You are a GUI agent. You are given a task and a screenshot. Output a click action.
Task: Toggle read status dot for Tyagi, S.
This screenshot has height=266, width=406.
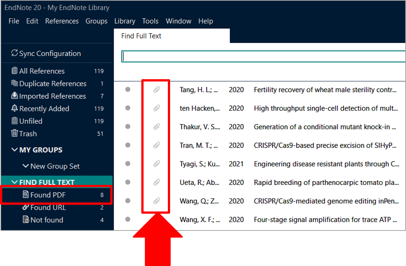point(127,164)
